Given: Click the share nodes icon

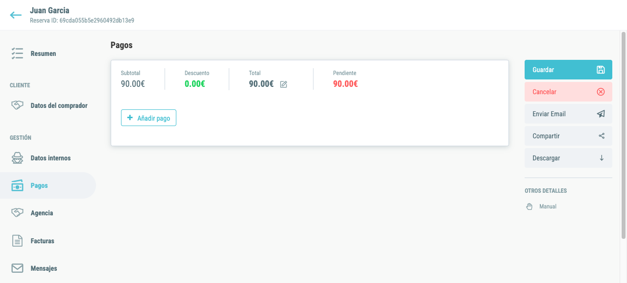Looking at the screenshot, I should [602, 136].
